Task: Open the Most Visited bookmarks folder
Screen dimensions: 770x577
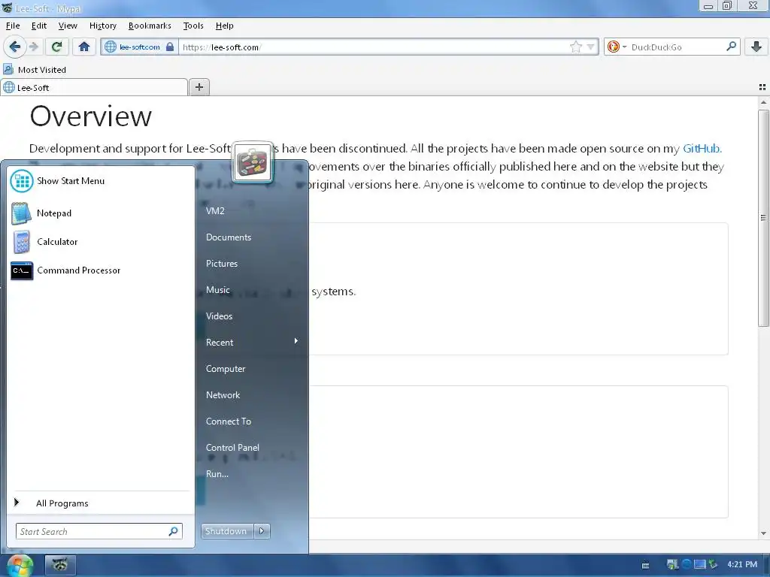Action: click(x=35, y=70)
